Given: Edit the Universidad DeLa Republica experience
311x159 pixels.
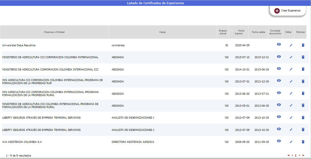Looking at the screenshot, I should point(291,45).
